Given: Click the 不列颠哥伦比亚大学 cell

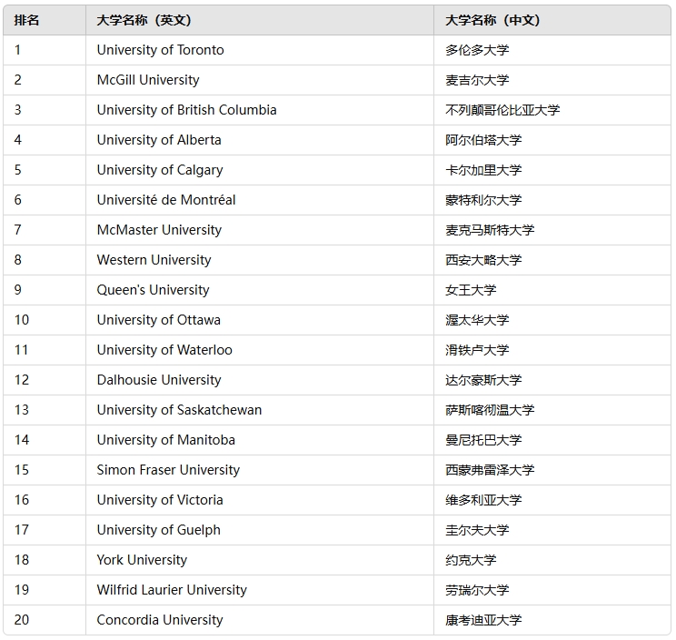Looking at the screenshot, I should point(552,110).
